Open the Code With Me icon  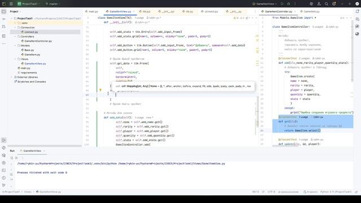[319, 4]
